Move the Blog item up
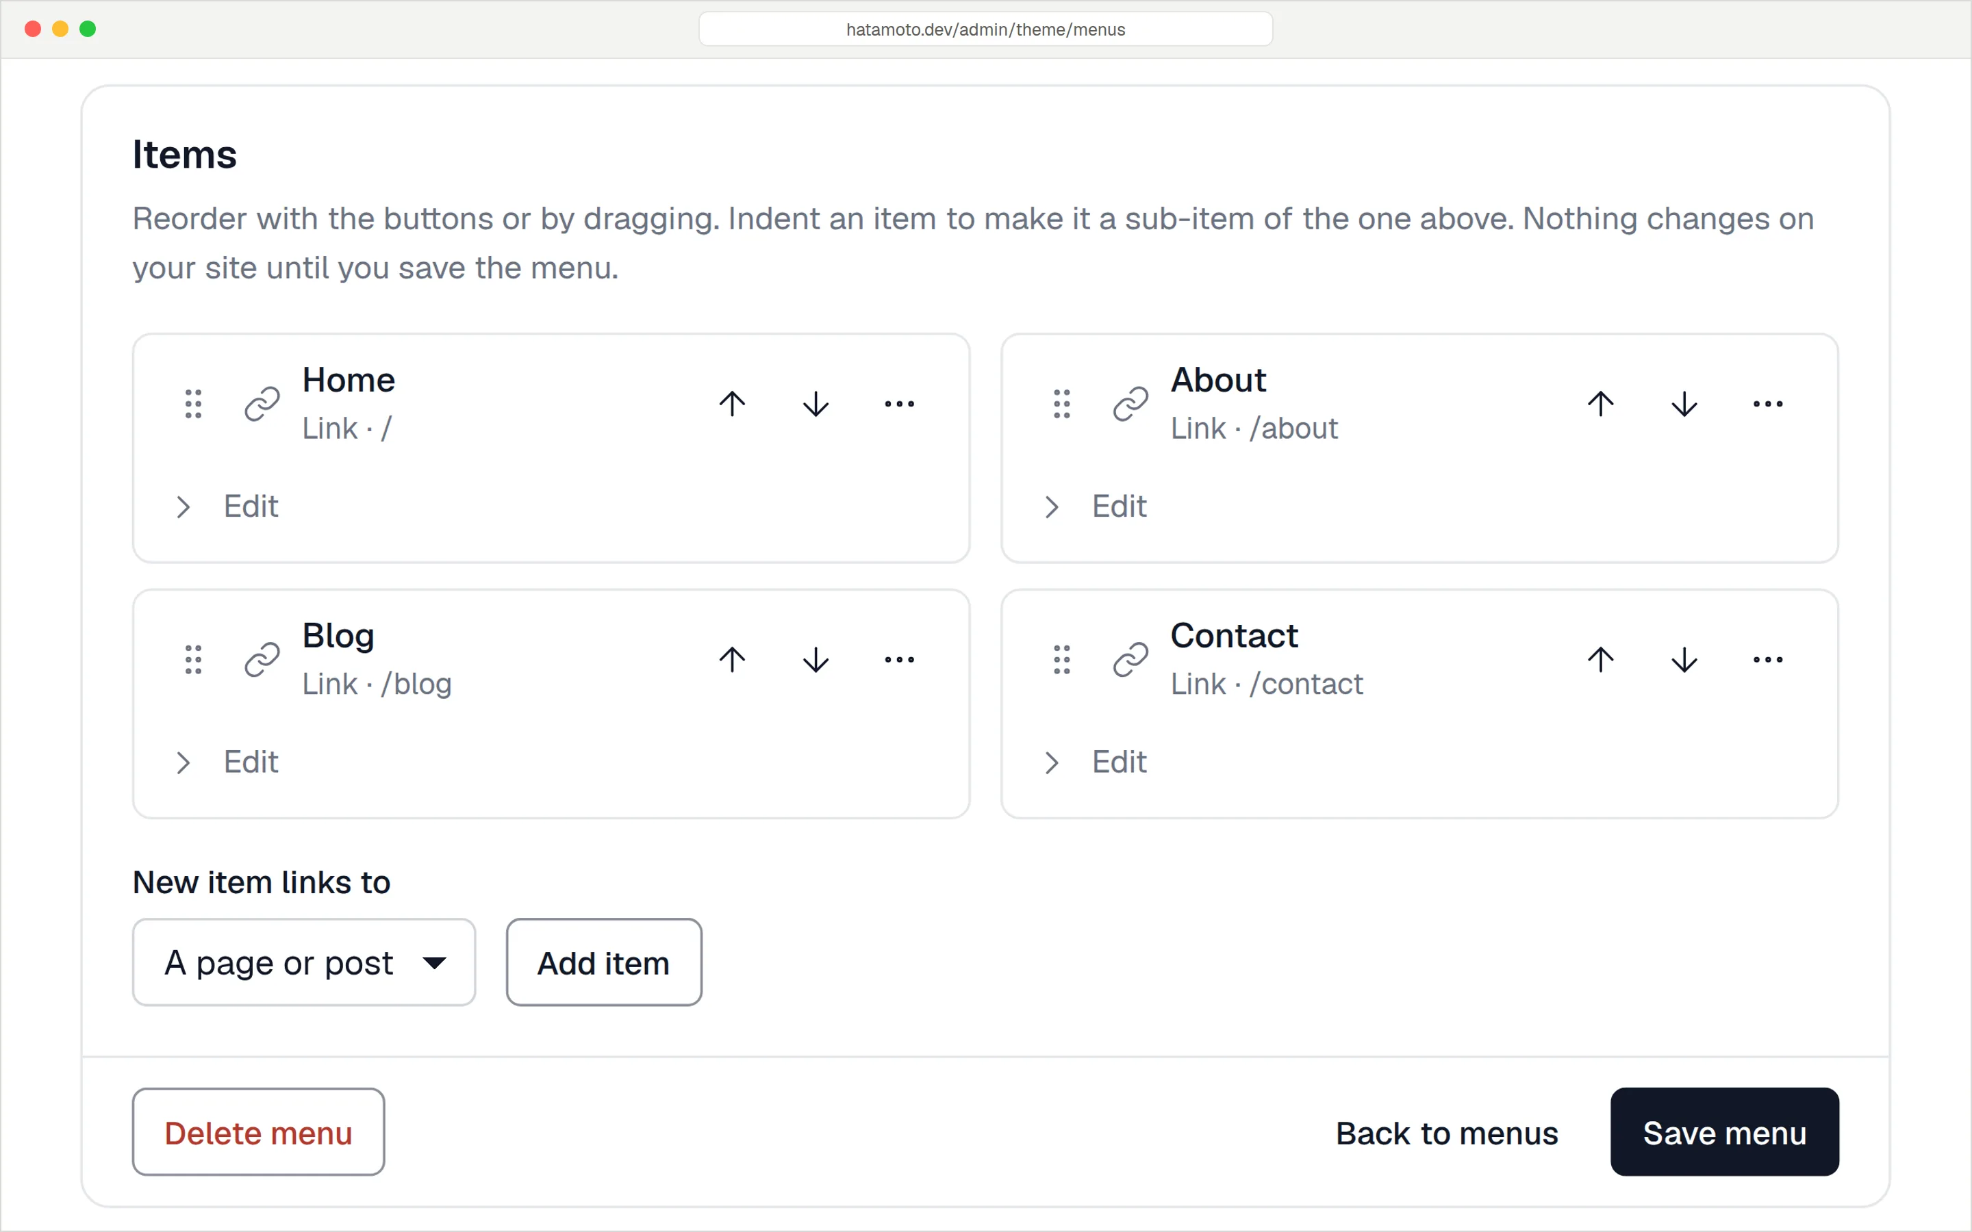Viewport: 1972px width, 1232px height. point(732,660)
